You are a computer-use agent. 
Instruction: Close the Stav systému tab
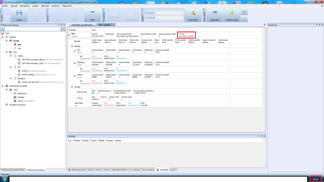pos(115,25)
